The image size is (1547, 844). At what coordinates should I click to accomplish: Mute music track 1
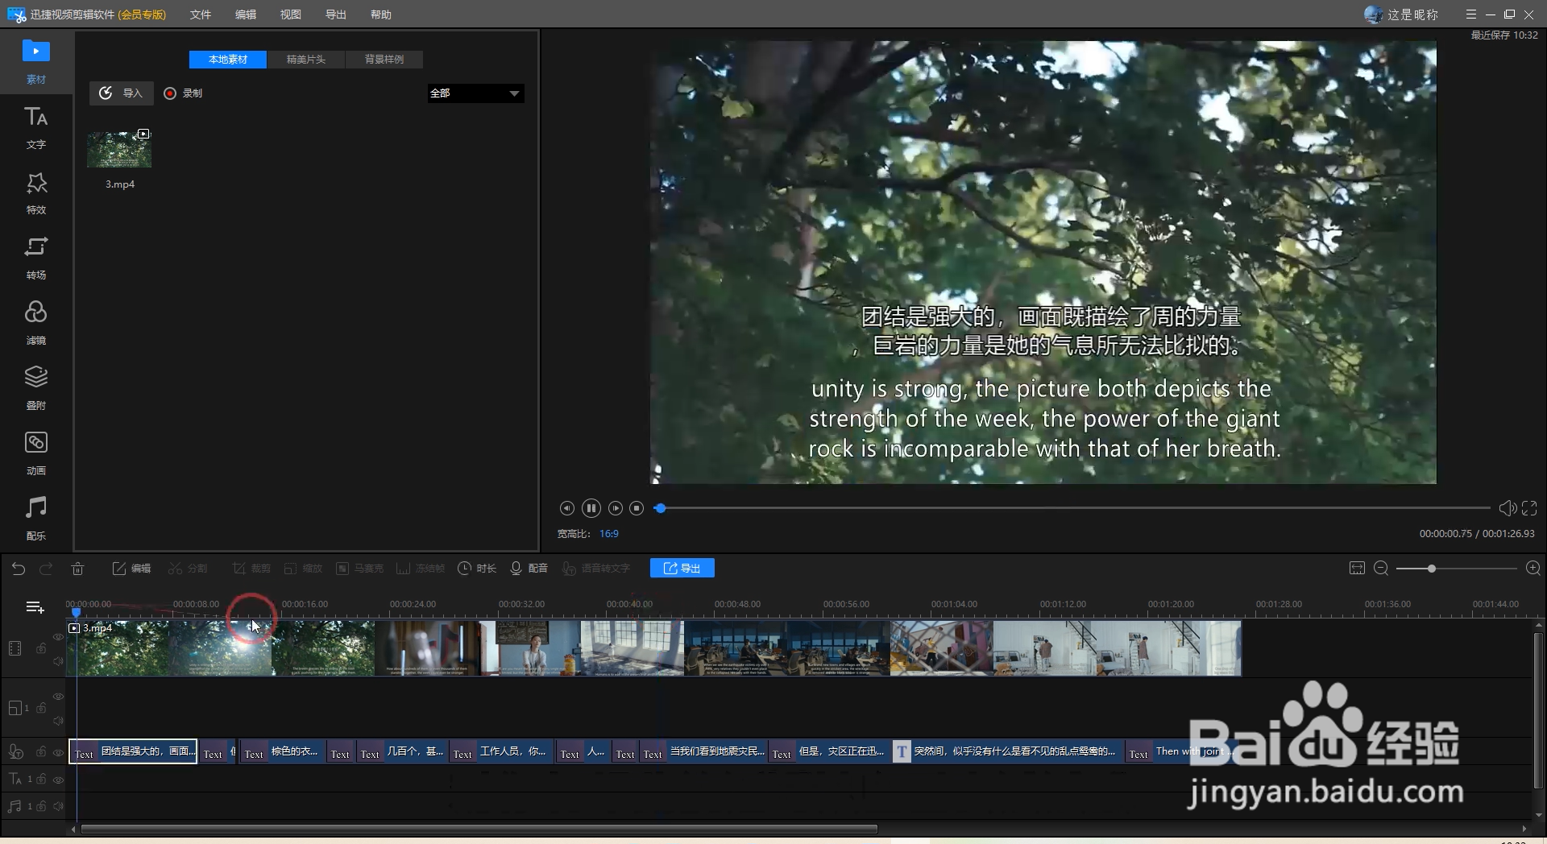[x=58, y=806]
